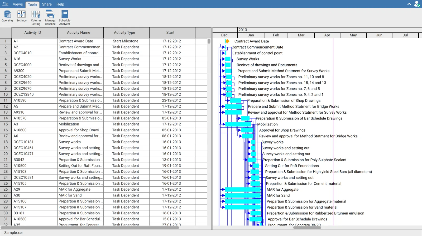This screenshot has height=236, width=422.
Task: Click 'Setting Out for Raft Foundations' Gantt label
Action: 292,166
